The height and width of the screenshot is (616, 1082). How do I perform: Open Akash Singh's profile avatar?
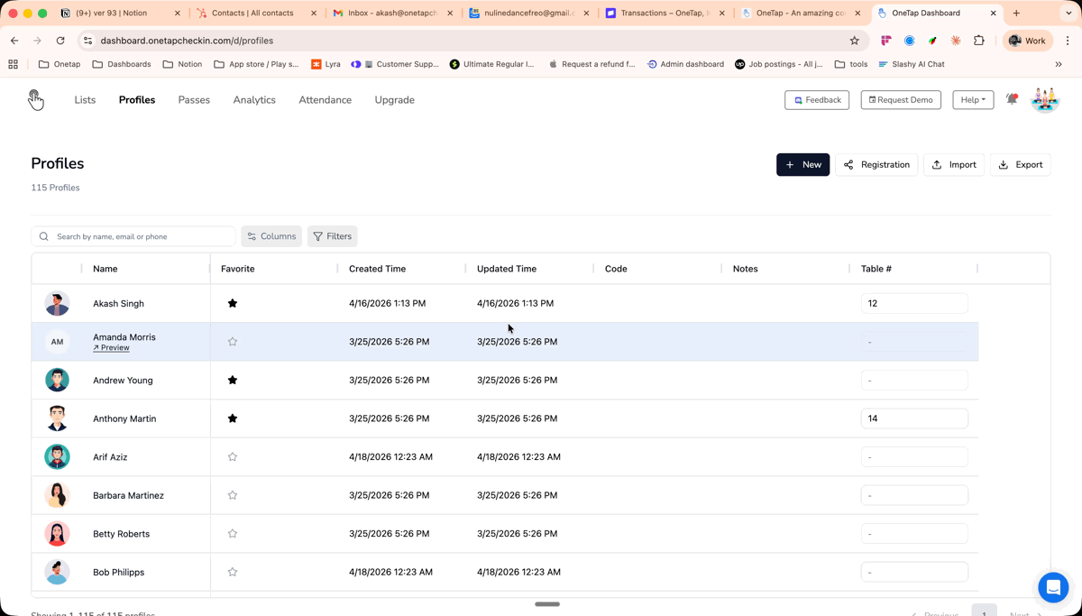[57, 303]
